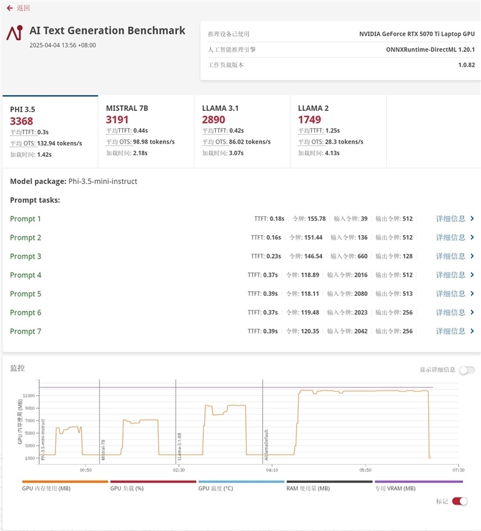The height and width of the screenshot is (531, 481).
Task: Click the Prompt 3 task title
Action: pyautogui.click(x=26, y=256)
